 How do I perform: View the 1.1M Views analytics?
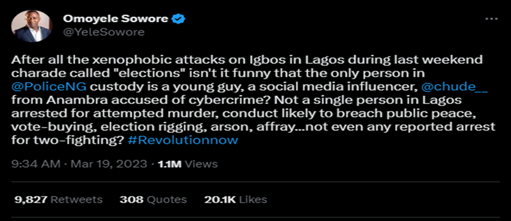[184, 164]
